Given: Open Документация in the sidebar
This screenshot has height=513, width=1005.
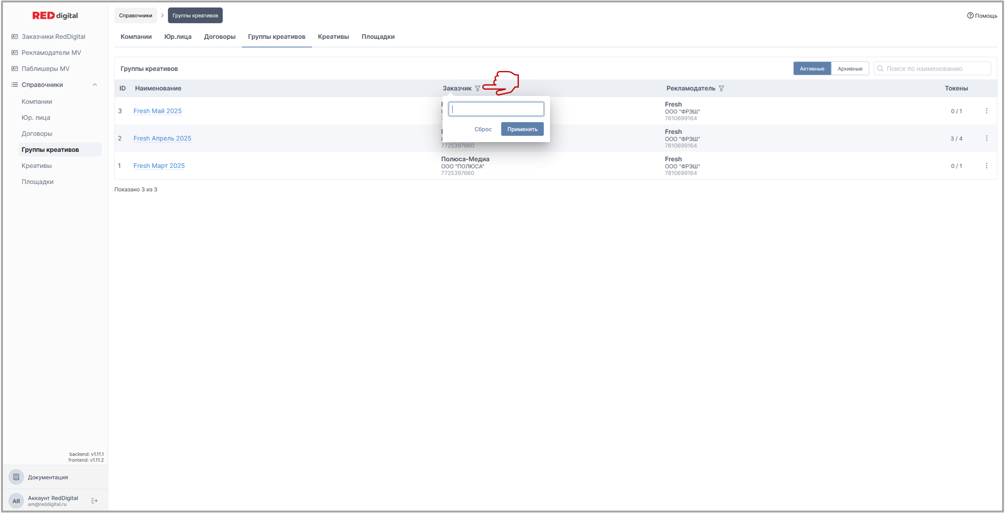Looking at the screenshot, I should [x=48, y=477].
